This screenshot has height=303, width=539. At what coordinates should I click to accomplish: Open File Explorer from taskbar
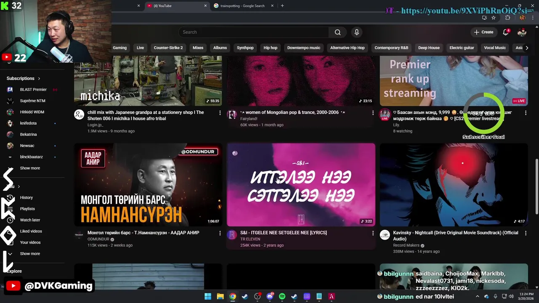point(220,296)
